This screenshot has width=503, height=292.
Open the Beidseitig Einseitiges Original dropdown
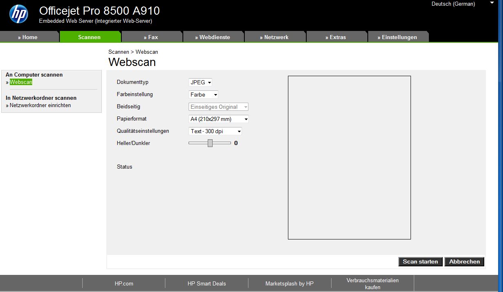click(219, 107)
